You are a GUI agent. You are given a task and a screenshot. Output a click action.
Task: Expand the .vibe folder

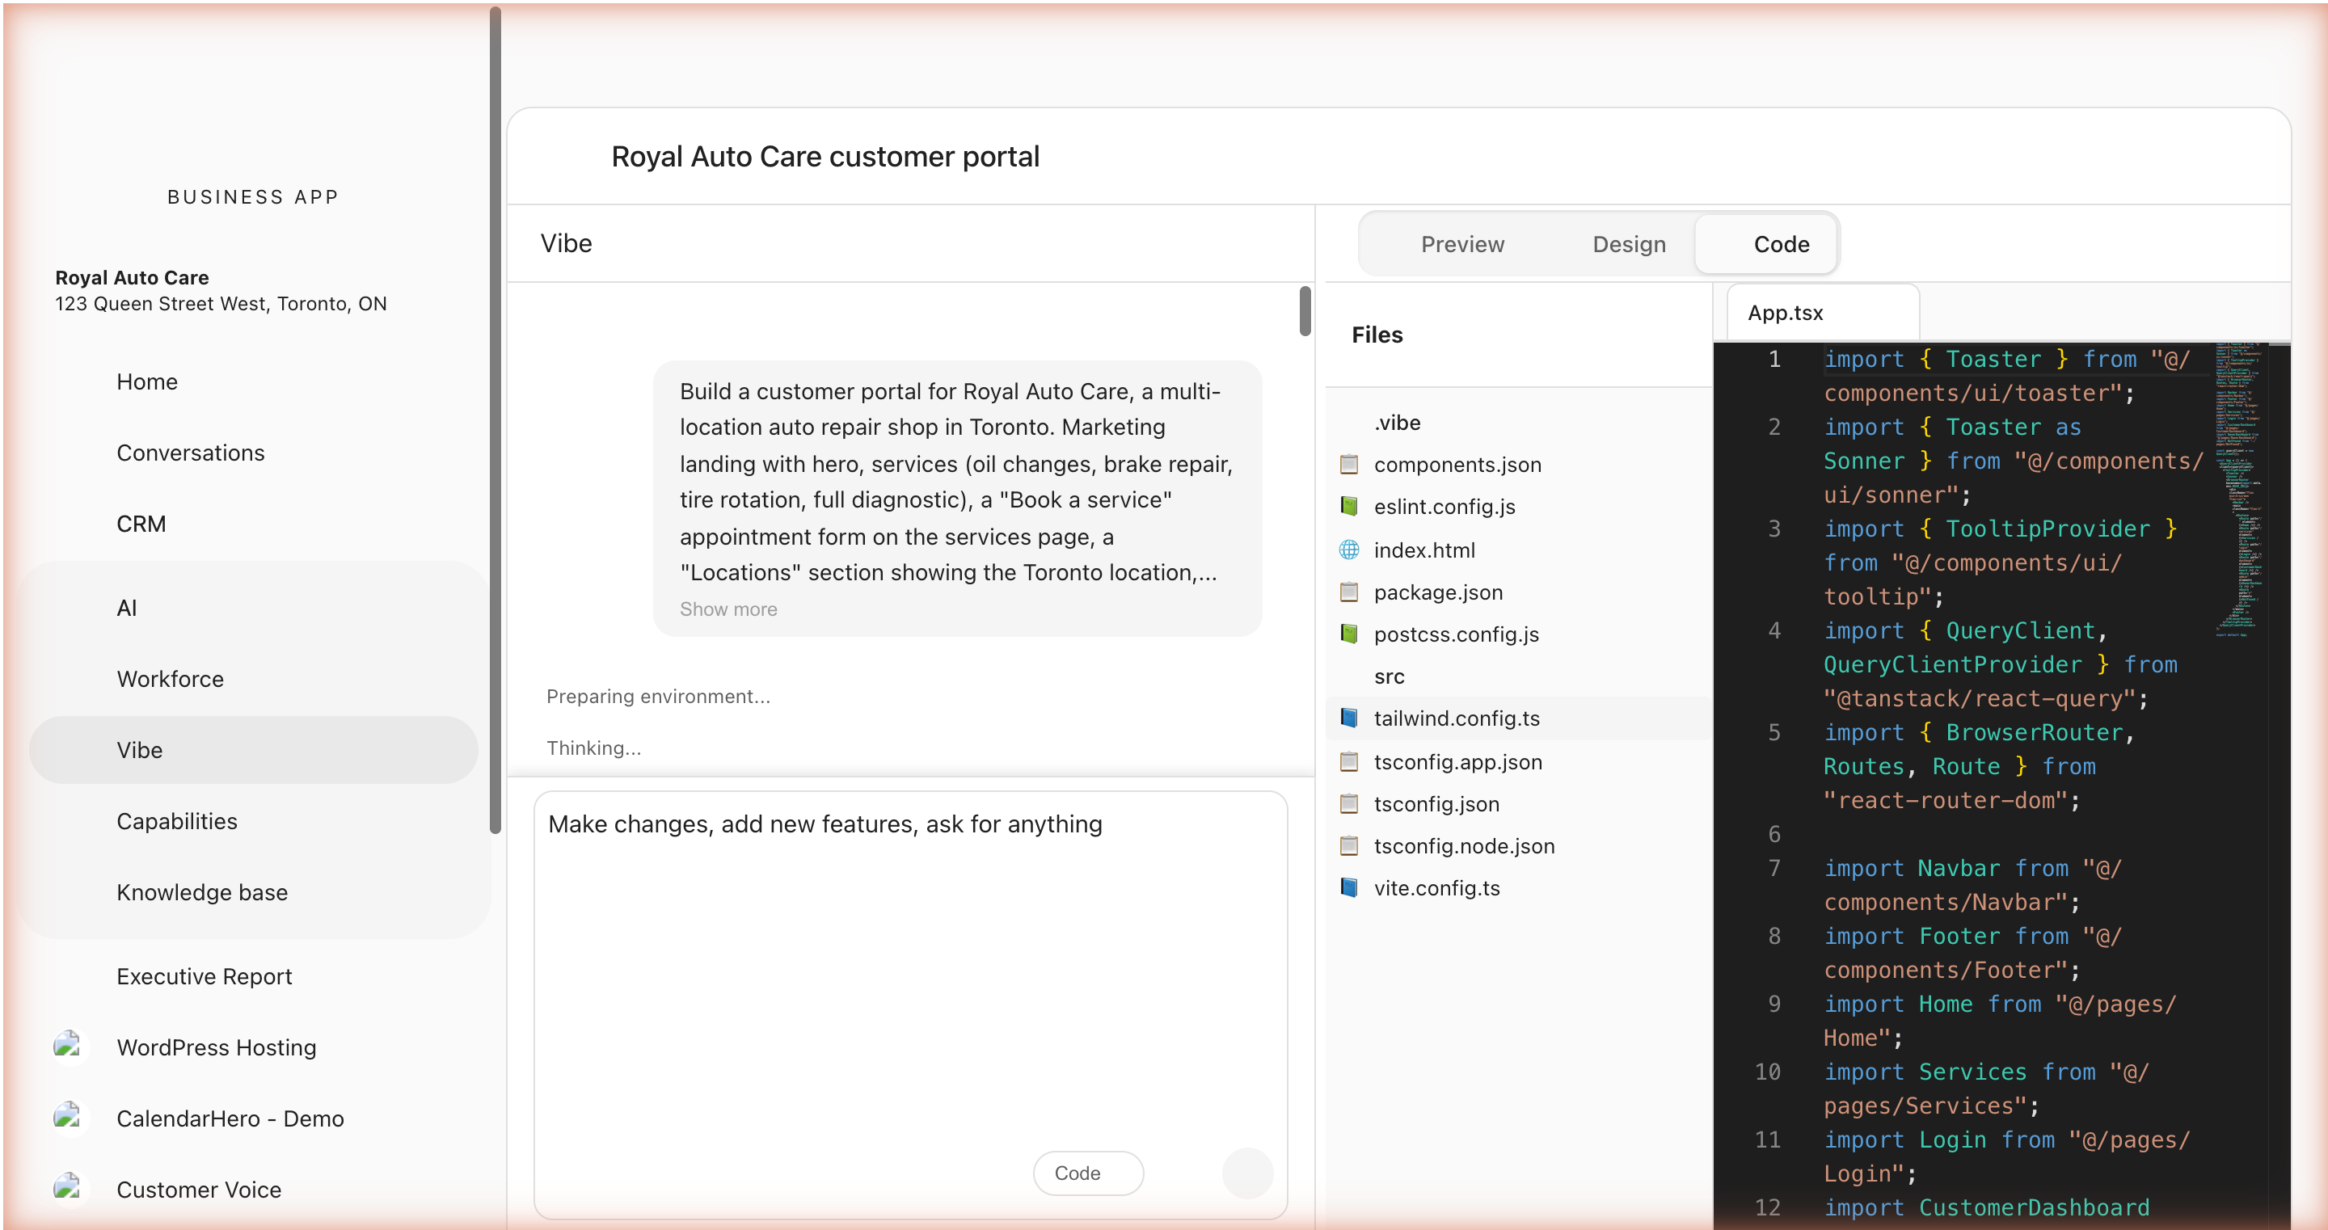[x=1396, y=422]
